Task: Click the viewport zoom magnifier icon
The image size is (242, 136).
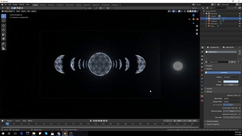Action: (x=197, y=26)
